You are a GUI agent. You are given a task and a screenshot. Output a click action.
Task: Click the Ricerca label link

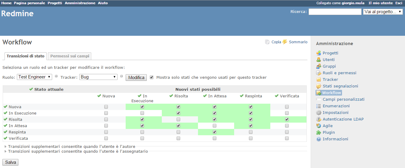298,12
